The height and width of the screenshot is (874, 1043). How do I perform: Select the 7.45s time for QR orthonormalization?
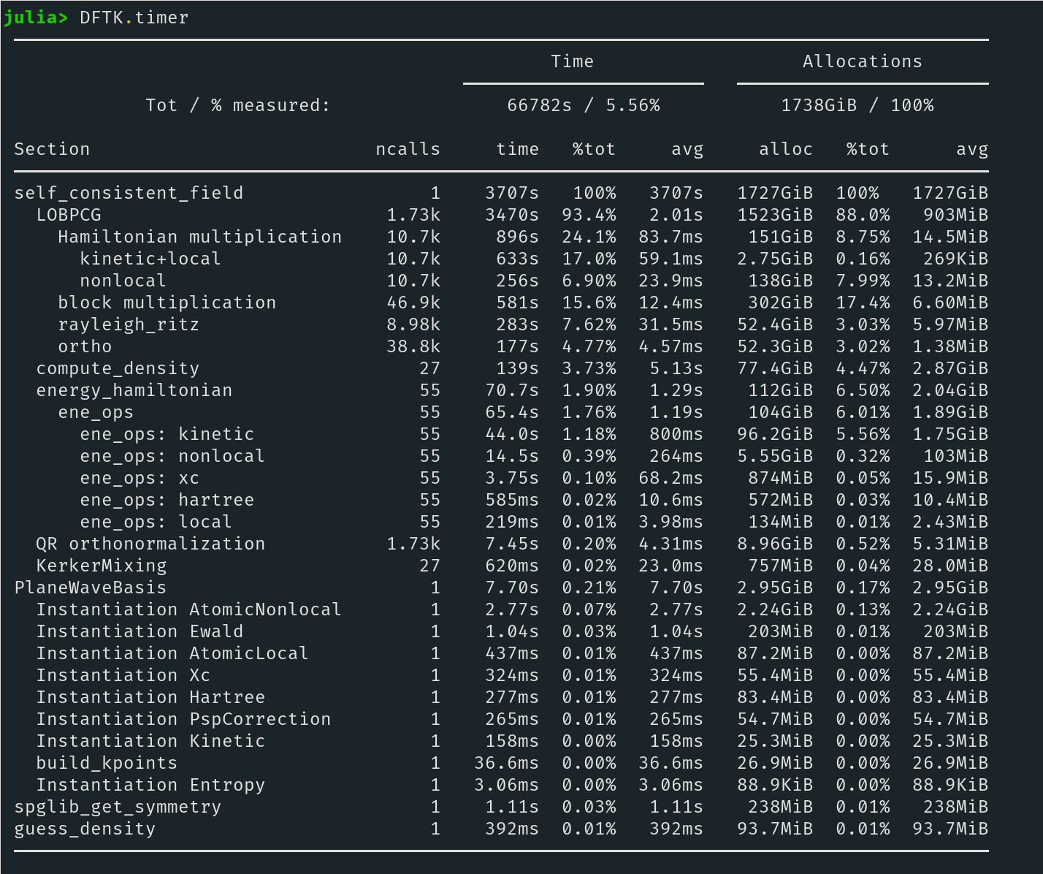point(512,544)
